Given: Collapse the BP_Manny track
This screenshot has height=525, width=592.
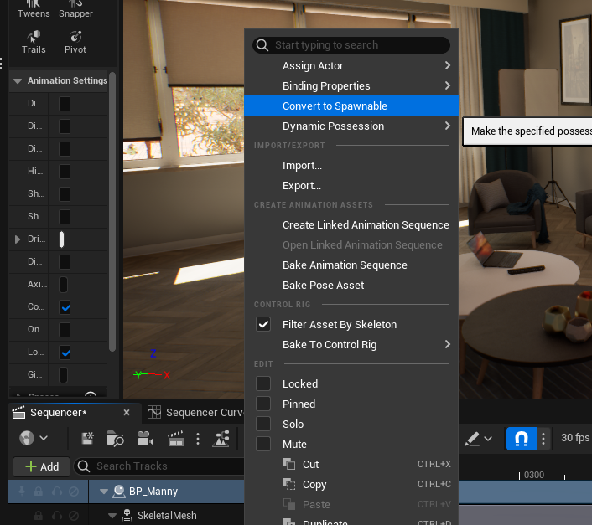Looking at the screenshot, I should click(x=104, y=492).
